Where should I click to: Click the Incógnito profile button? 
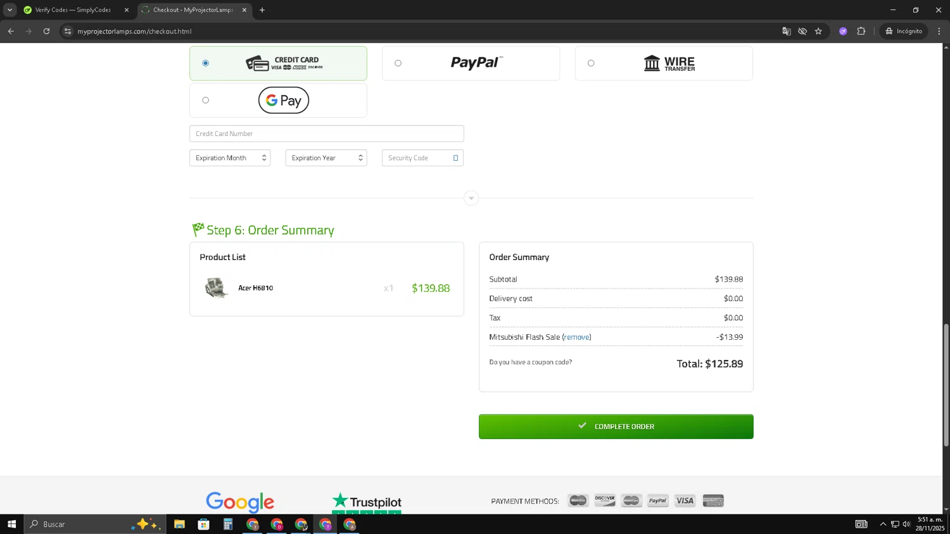[904, 31]
